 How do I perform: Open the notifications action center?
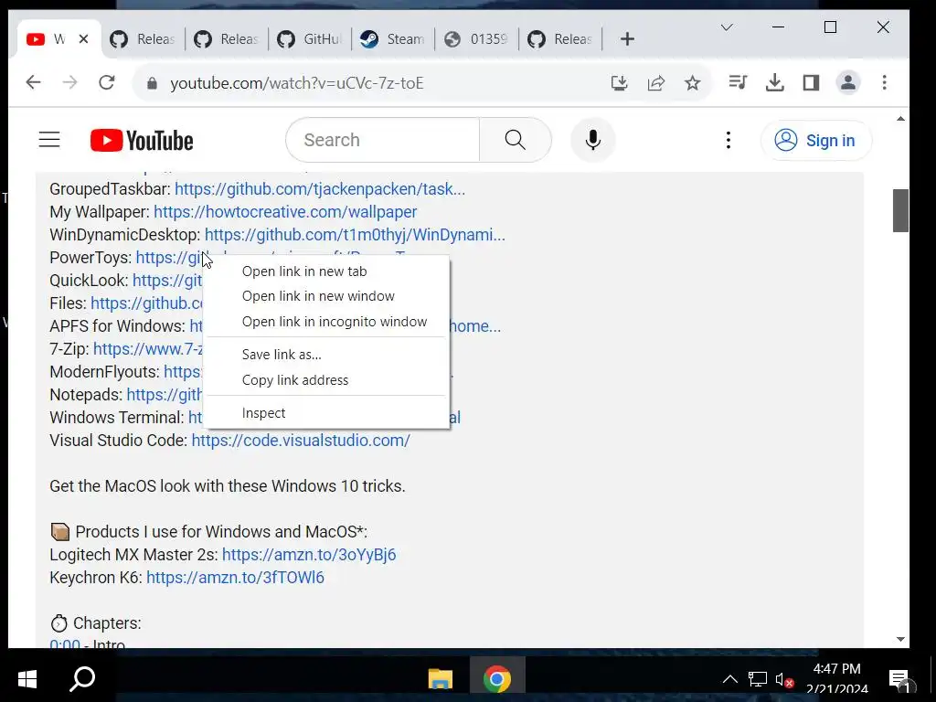[899, 679]
